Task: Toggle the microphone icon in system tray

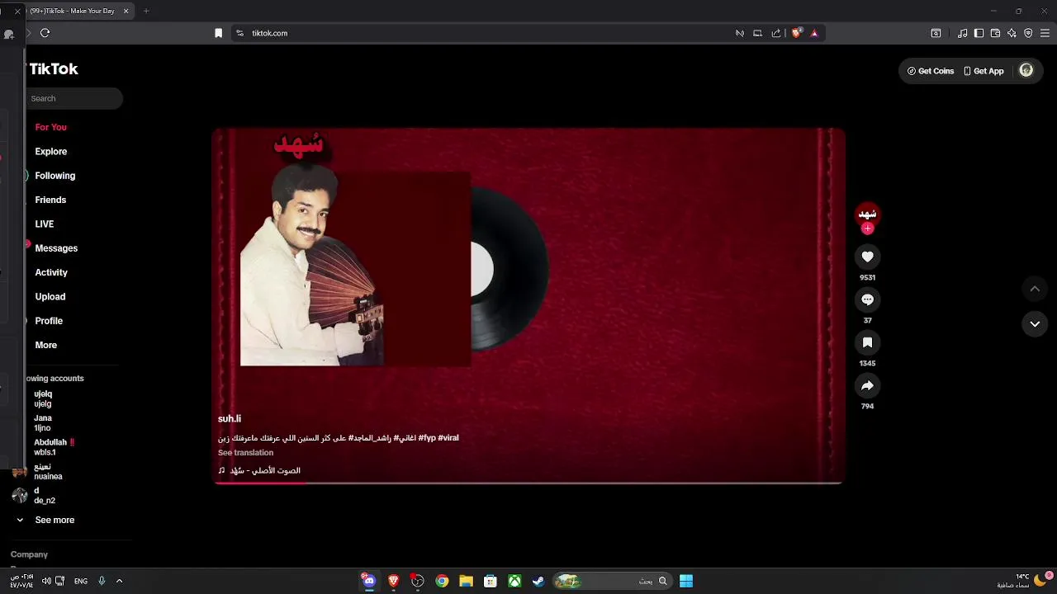Action: (x=102, y=581)
